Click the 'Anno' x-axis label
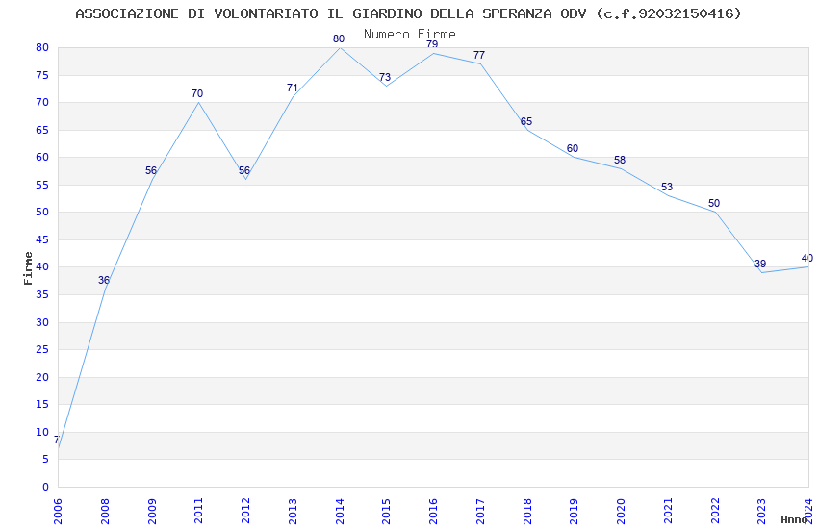The image size is (818, 529). tap(794, 519)
